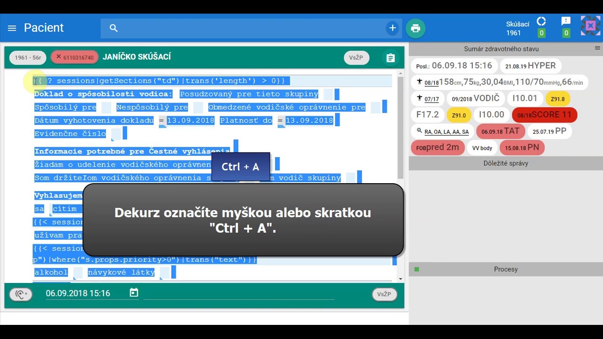Open the notification message icon in header
The image size is (603, 339).
(566, 22)
